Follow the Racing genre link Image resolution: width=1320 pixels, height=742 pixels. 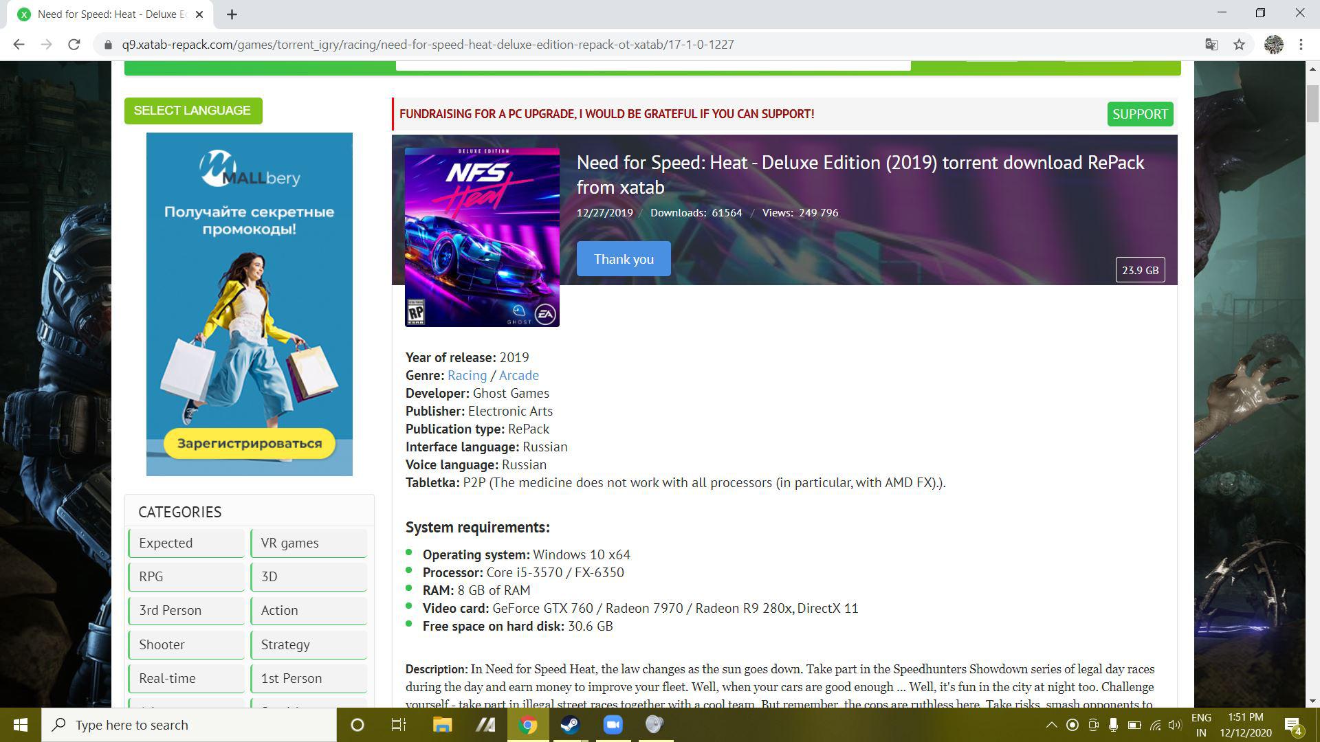(467, 376)
